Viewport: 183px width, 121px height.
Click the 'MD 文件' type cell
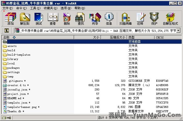[134, 98]
